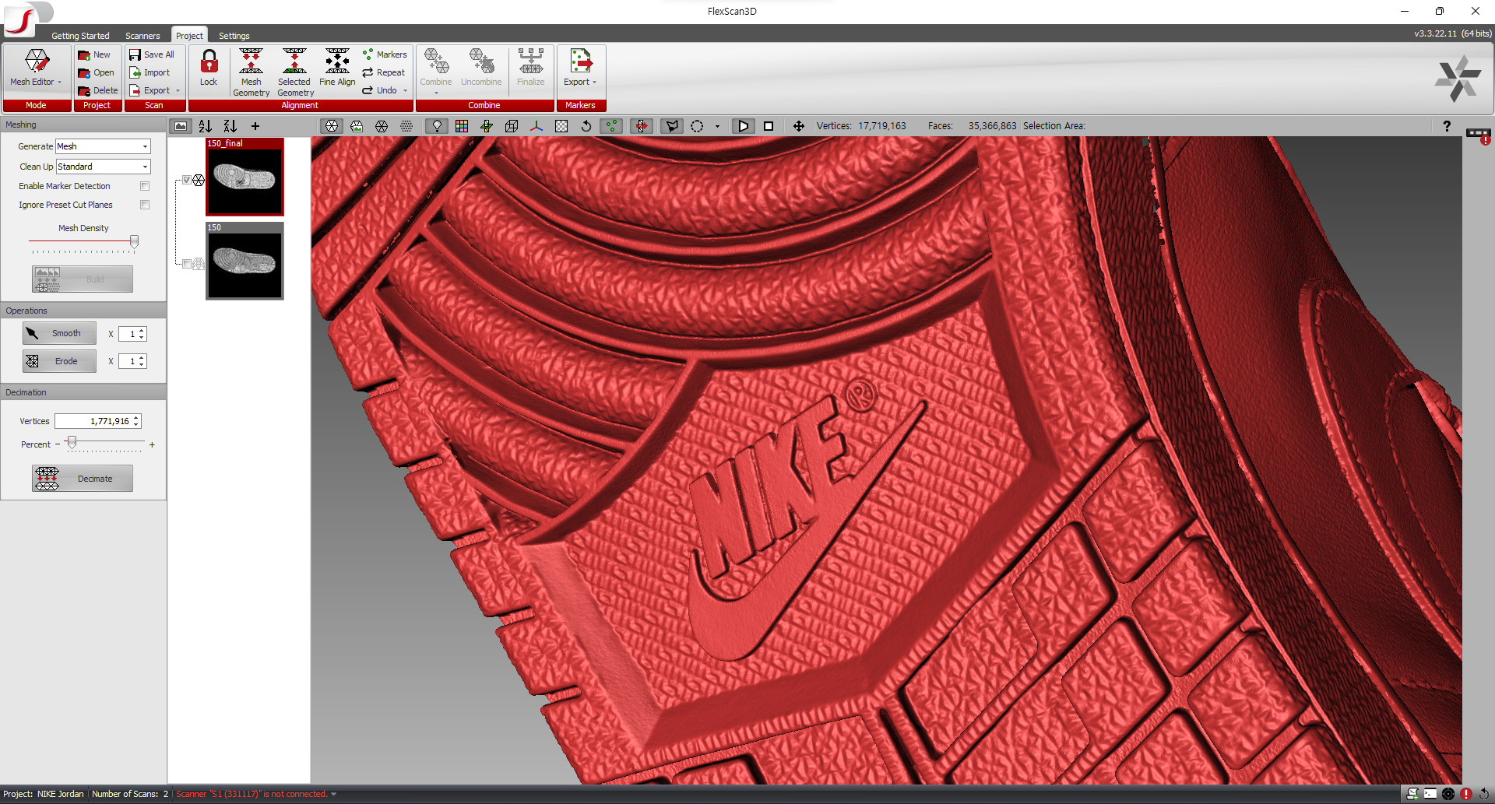Screen dimensions: 1495x804
Task: Select the 150_final scan thumbnail
Action: click(x=244, y=177)
